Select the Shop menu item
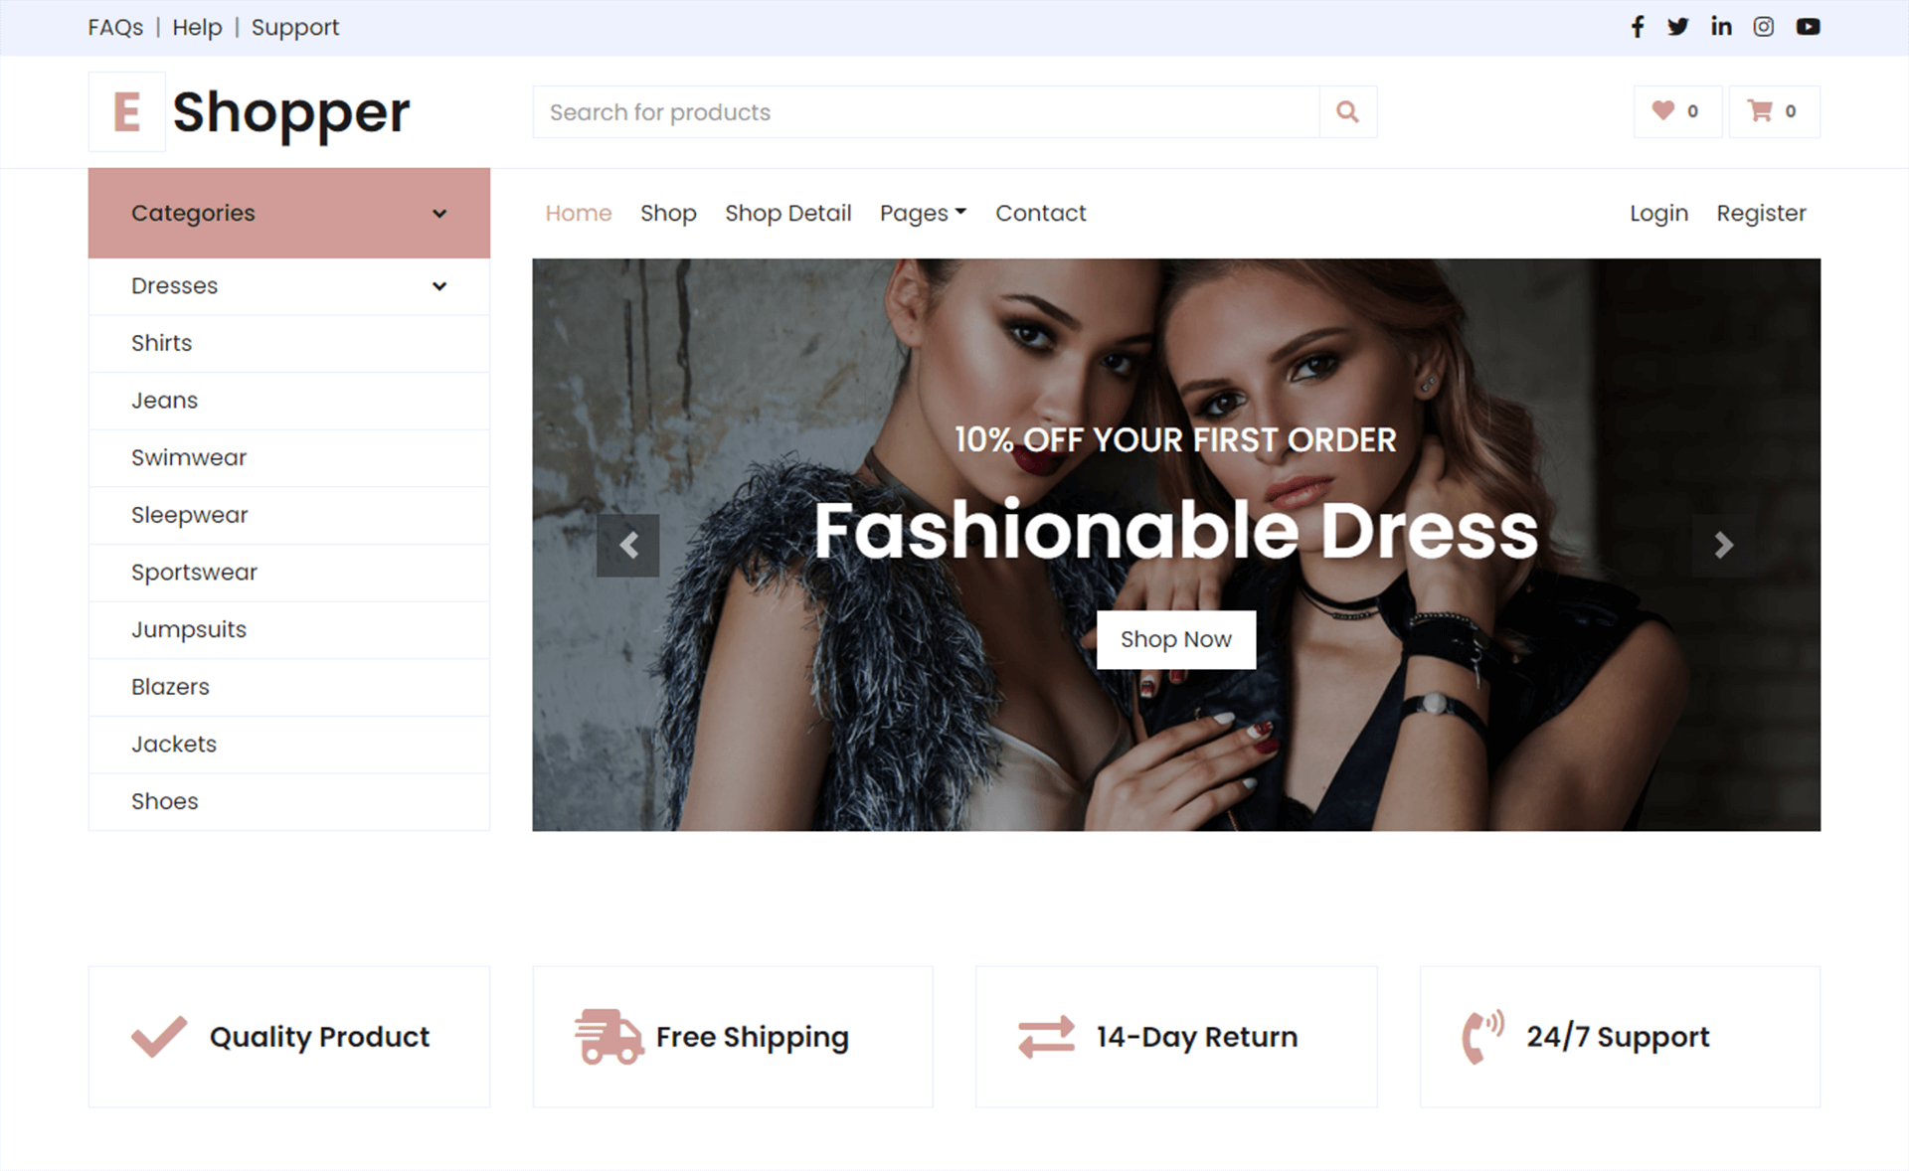The image size is (1909, 1171). [x=668, y=213]
